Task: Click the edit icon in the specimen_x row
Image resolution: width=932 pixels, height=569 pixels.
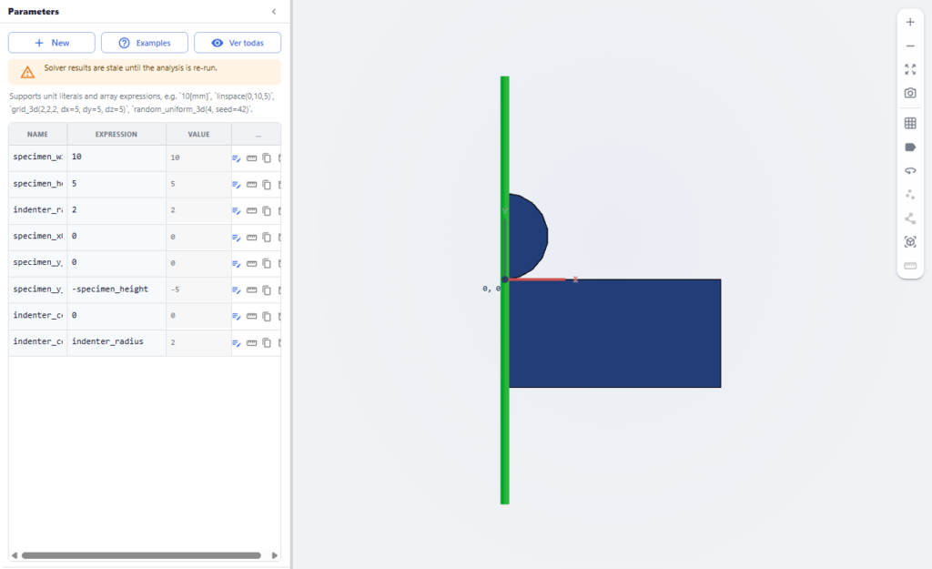Action: point(236,238)
